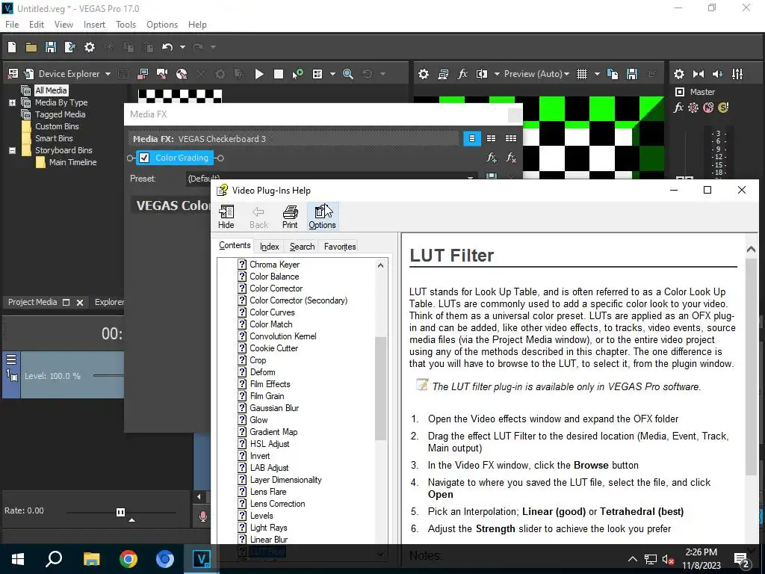
Task: Open the track hamburger menu icon on the timeline
Action: pyautogui.click(x=10, y=359)
